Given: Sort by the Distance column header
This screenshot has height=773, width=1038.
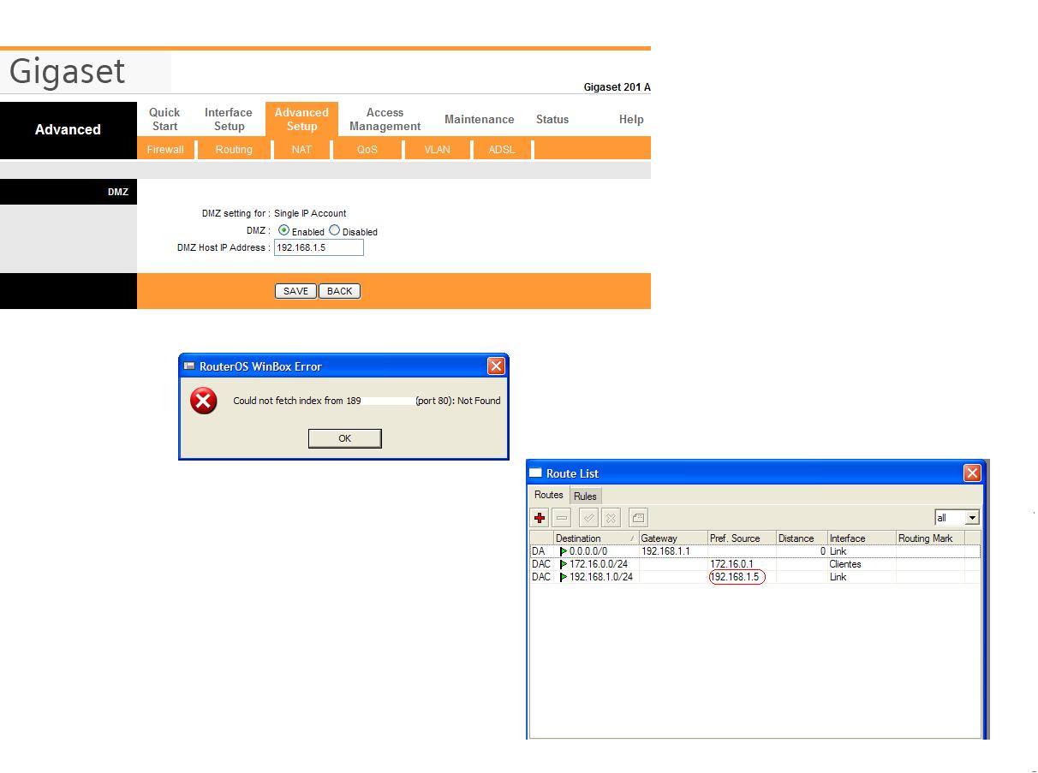Looking at the screenshot, I should [801, 538].
